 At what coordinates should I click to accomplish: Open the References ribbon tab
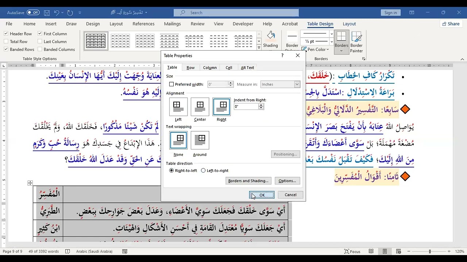point(143,24)
